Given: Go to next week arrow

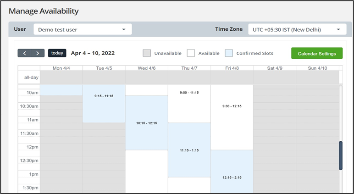Looking at the screenshot, I should click(38, 53).
